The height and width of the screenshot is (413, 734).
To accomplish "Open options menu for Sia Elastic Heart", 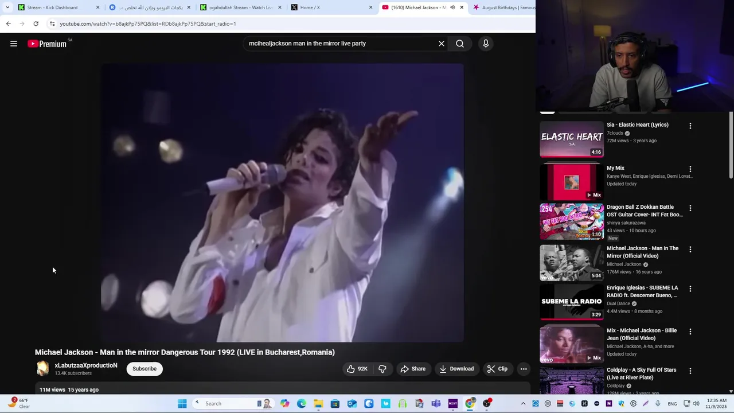I will click(690, 126).
